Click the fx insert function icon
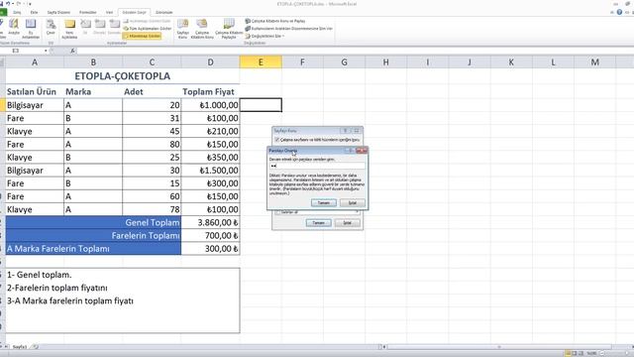This screenshot has height=357, width=634. (x=72, y=51)
